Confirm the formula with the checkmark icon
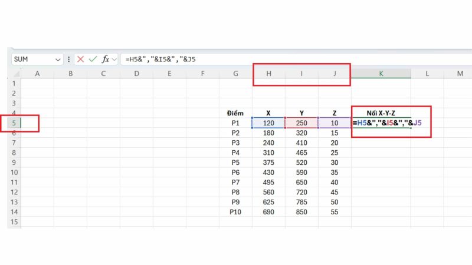 [x=93, y=59]
